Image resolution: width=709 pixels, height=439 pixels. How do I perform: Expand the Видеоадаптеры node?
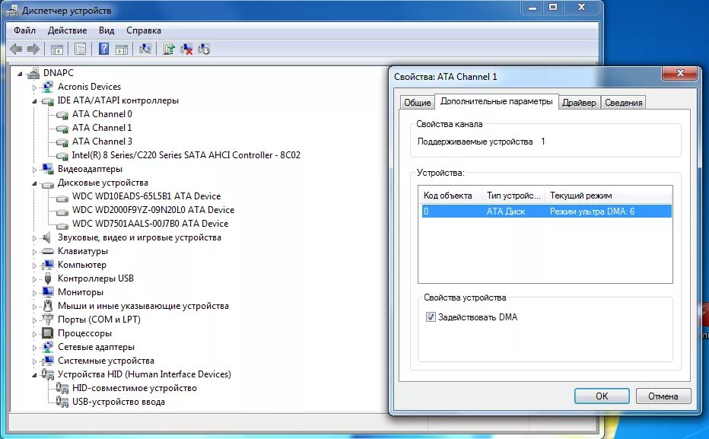click(34, 170)
